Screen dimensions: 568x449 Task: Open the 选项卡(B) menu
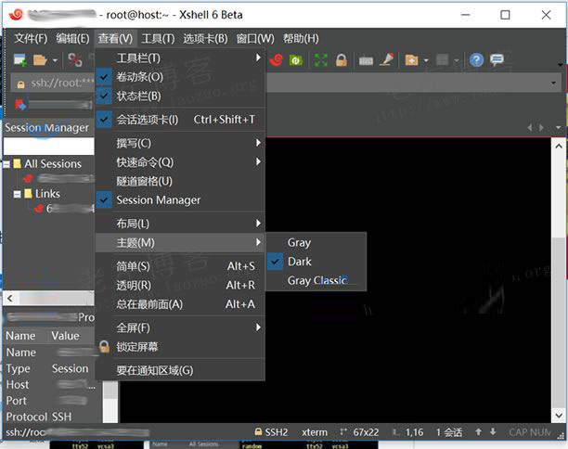[x=205, y=38]
